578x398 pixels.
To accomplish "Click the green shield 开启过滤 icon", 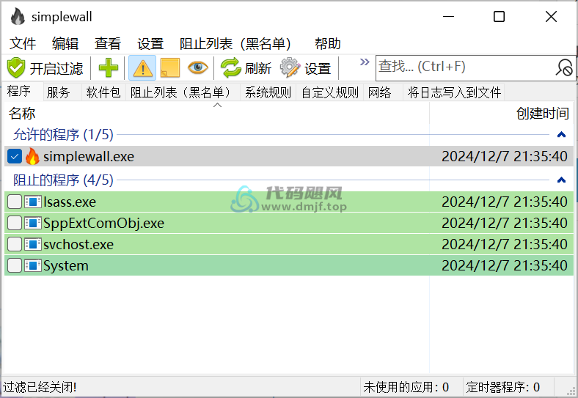I will click(16, 68).
